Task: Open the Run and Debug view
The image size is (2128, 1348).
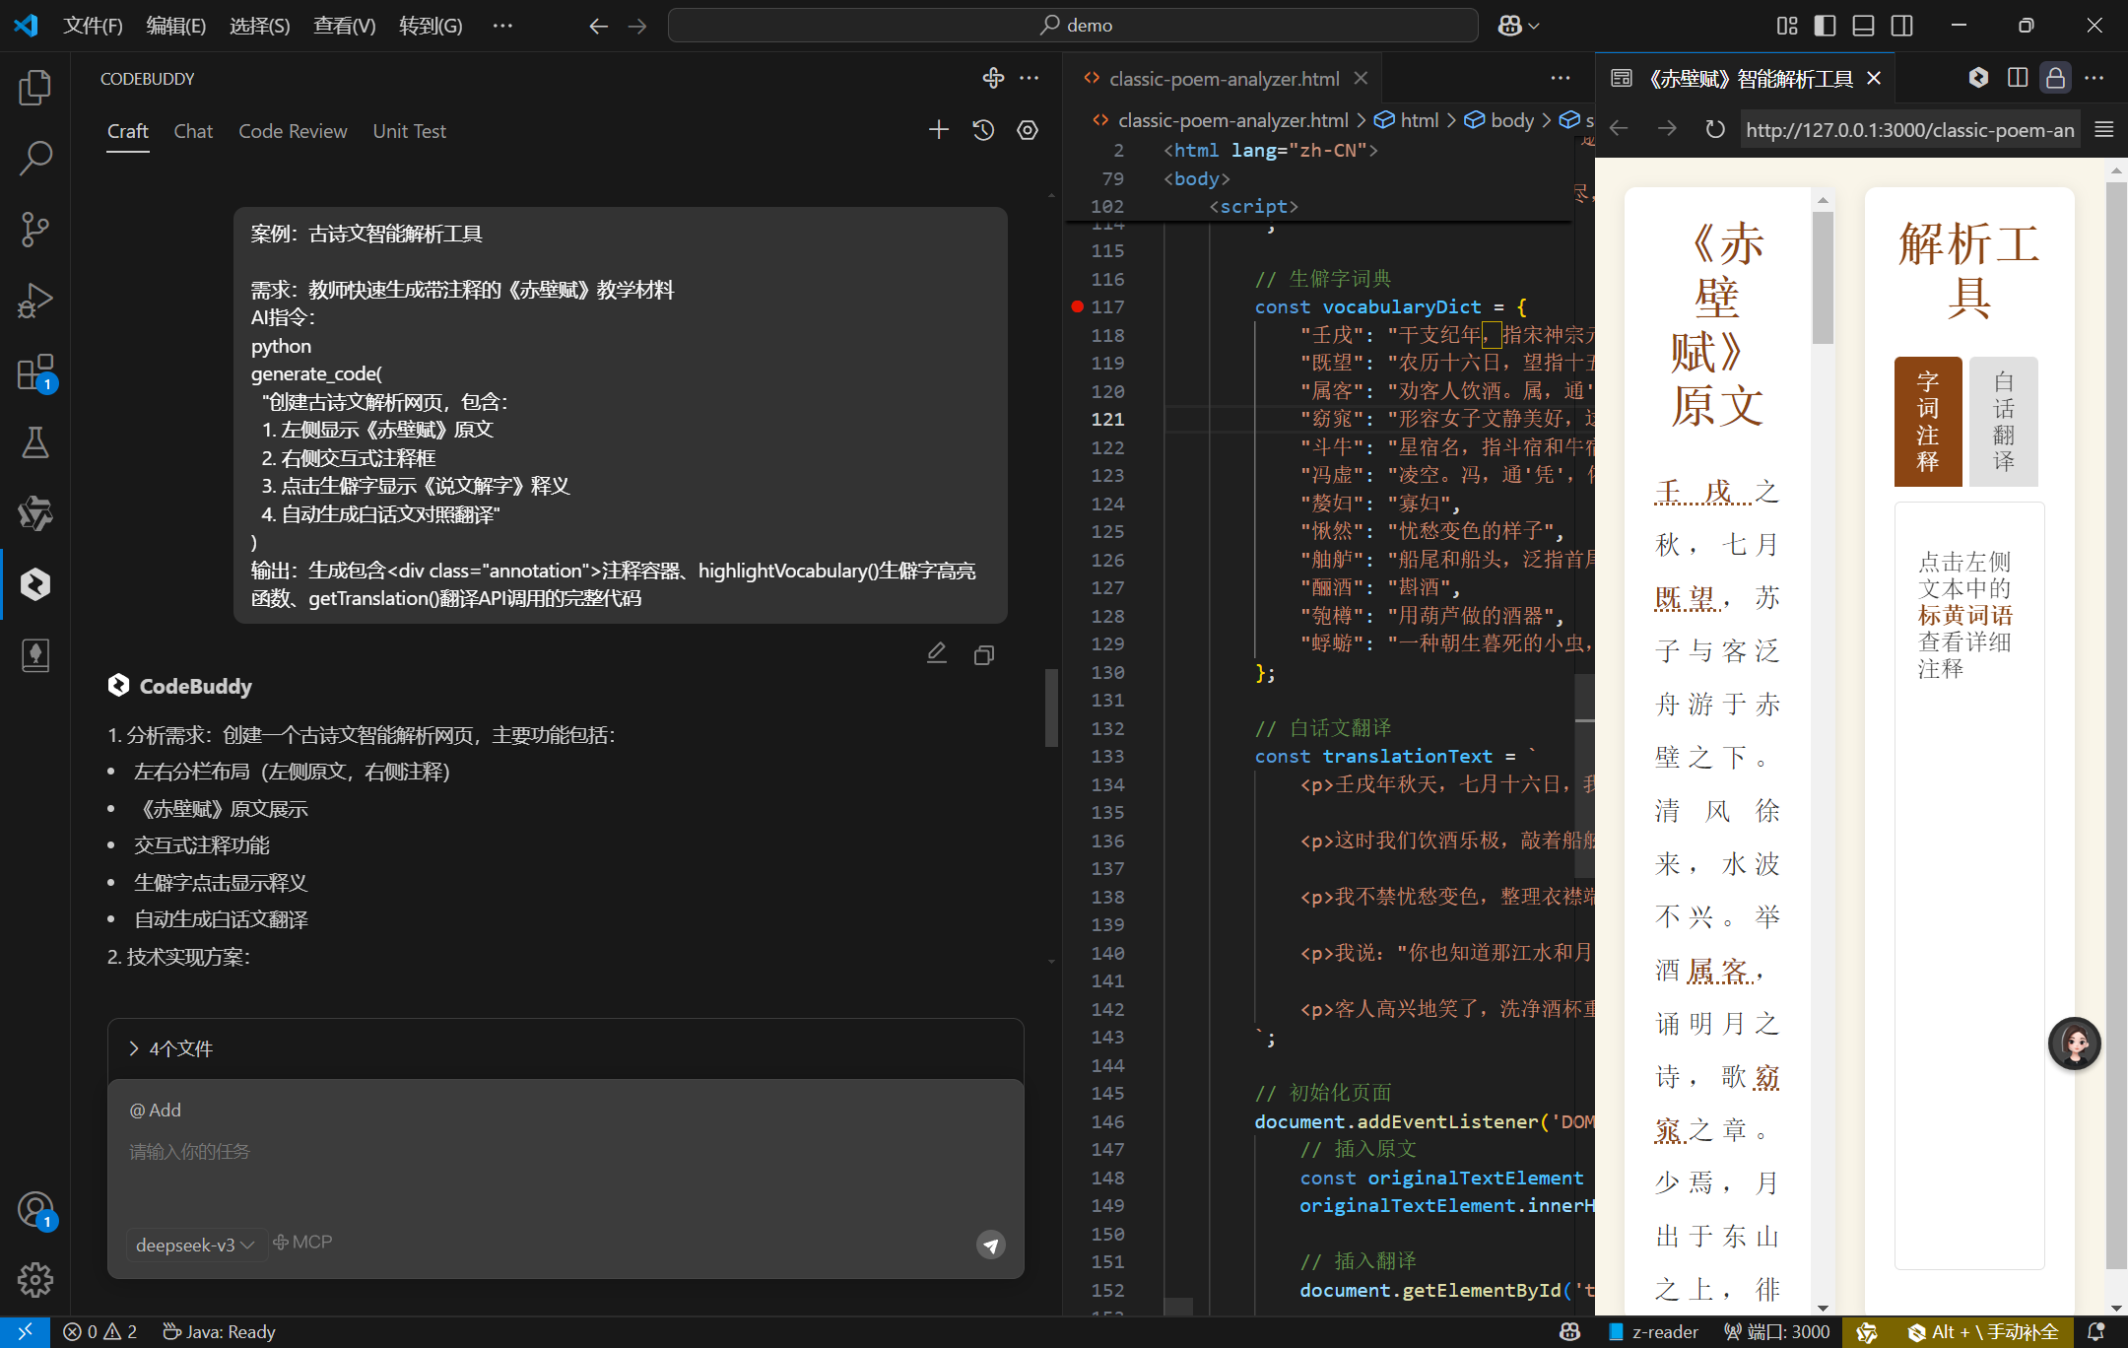Action: pos(35,300)
